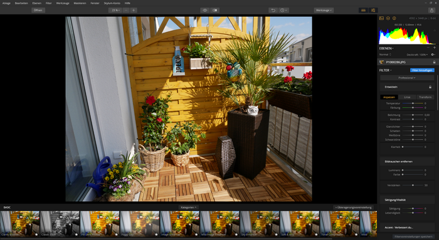Show the layers panel icon
Screen dimensions: 439x240
tap(388, 18)
